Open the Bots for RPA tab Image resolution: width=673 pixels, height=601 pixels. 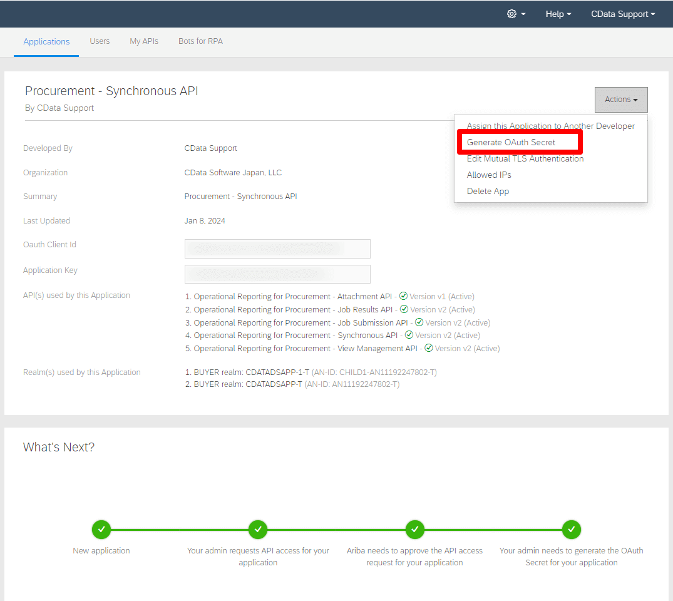click(x=200, y=41)
